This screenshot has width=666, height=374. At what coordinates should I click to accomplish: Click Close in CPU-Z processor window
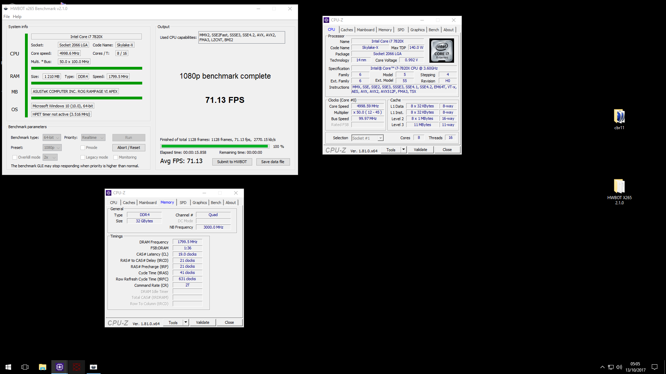click(447, 150)
